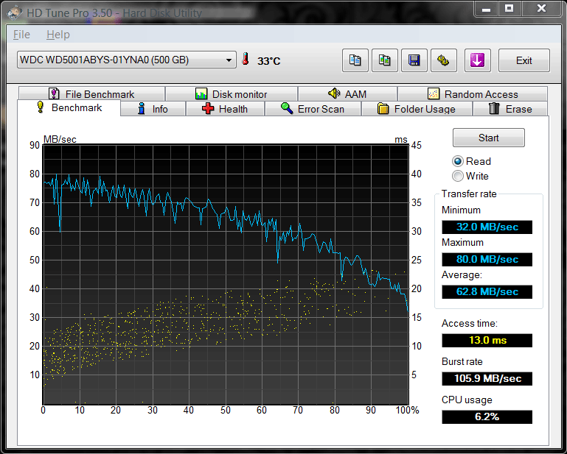Click the Exit button

524,60
